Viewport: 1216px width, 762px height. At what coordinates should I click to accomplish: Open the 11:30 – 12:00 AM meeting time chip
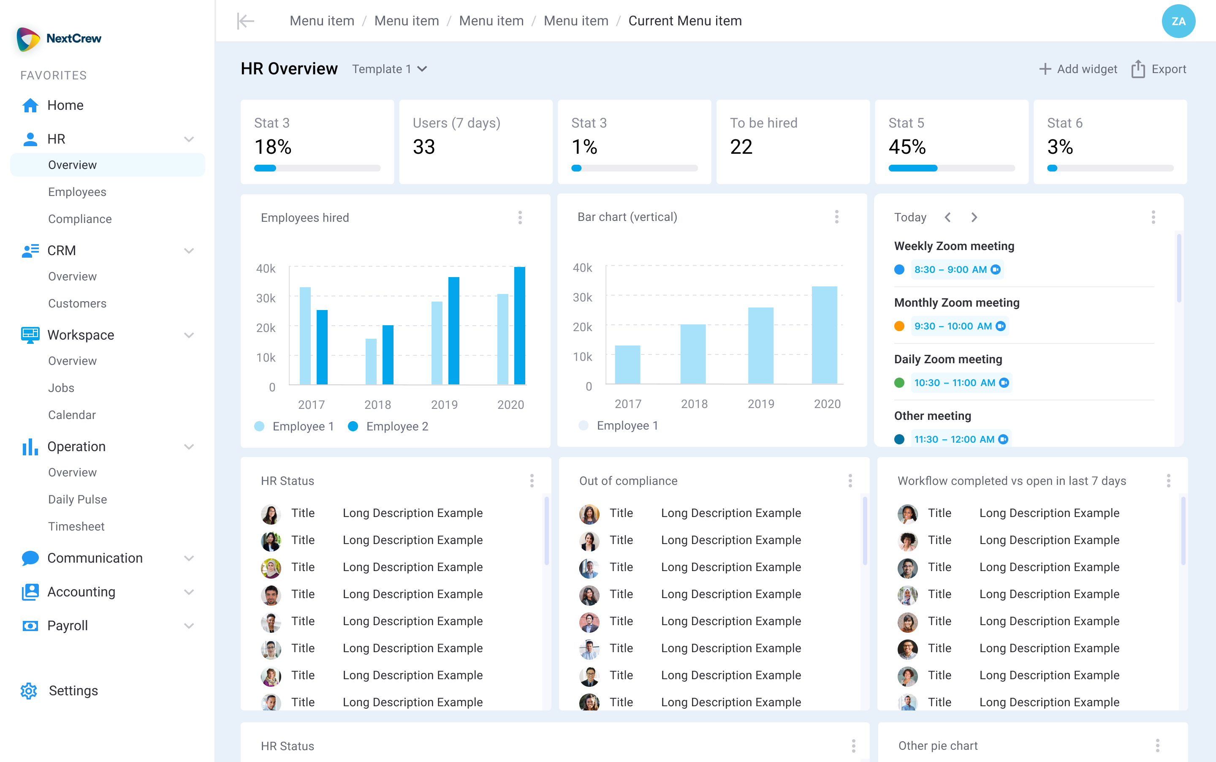(961, 439)
